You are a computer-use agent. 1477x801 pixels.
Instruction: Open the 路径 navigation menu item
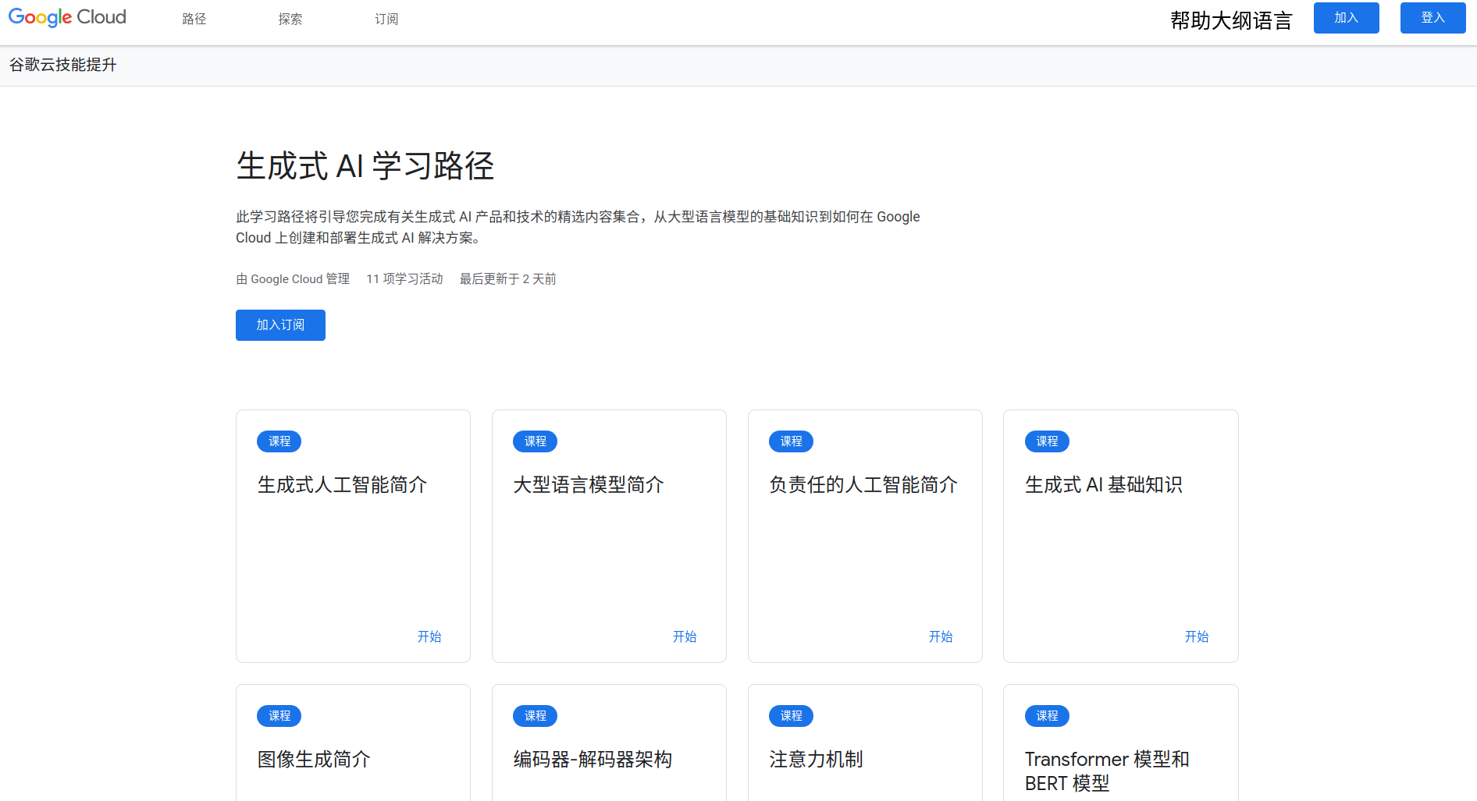[x=194, y=19]
